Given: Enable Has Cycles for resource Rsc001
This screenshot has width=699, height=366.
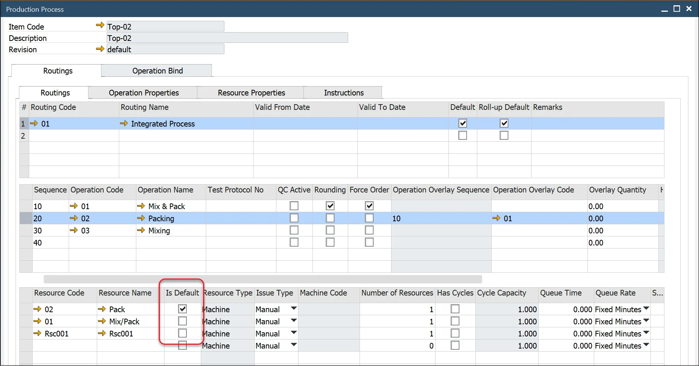Looking at the screenshot, I should (455, 333).
